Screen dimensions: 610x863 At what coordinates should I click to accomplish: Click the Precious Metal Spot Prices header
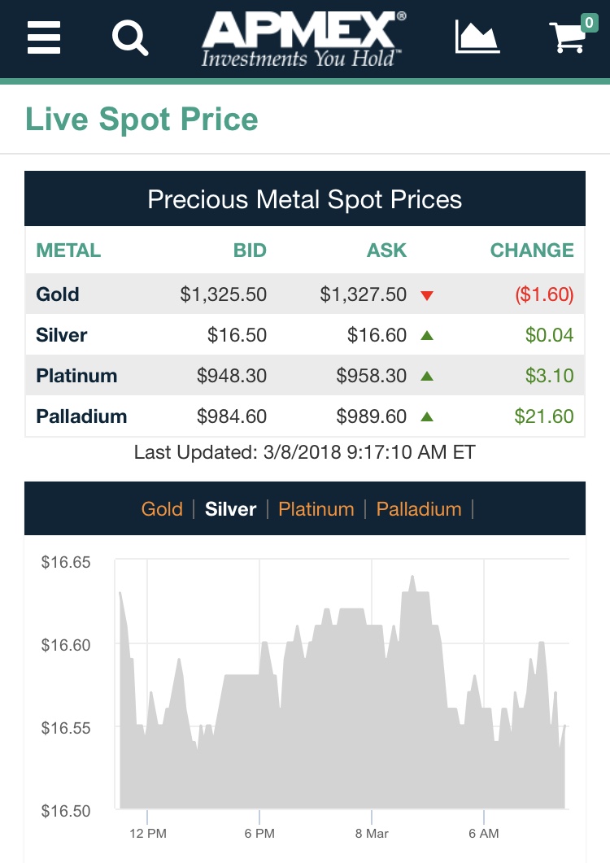pos(305,199)
